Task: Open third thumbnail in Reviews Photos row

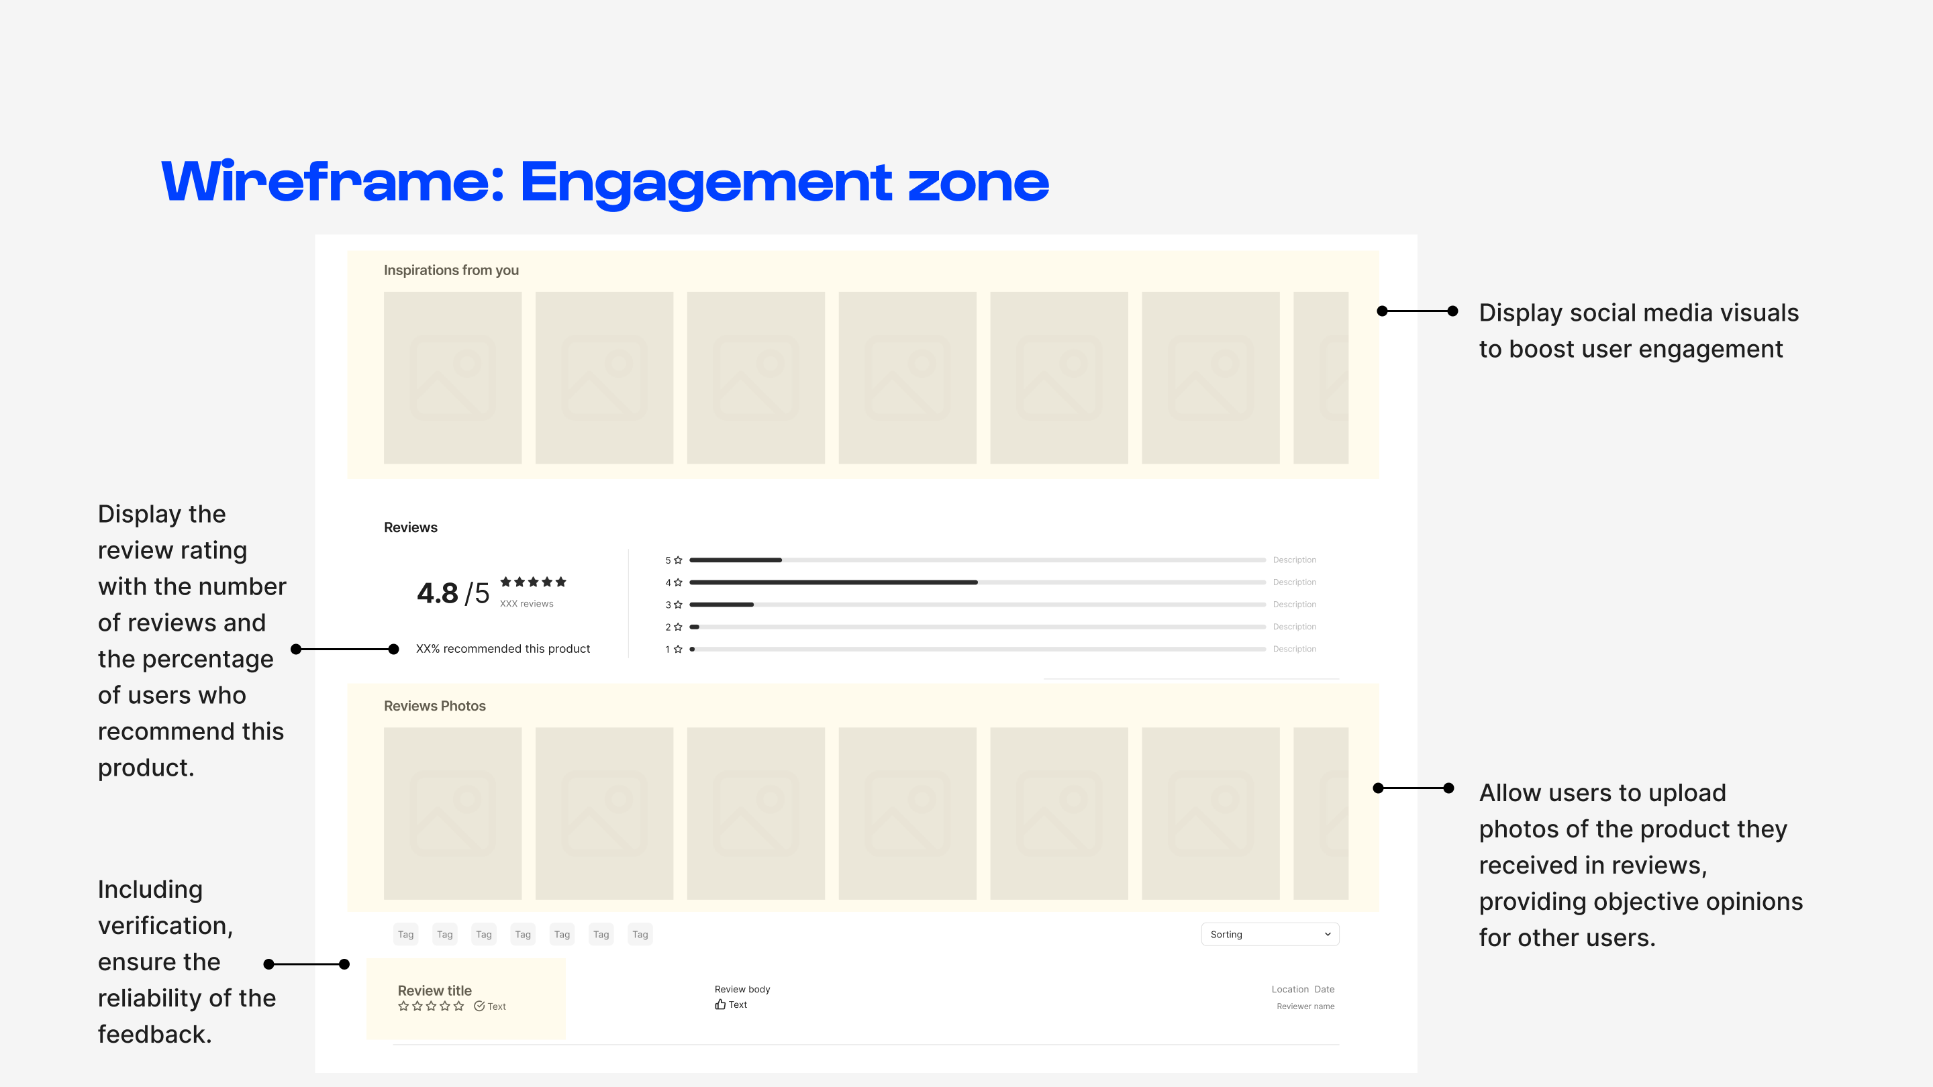Action: coord(756,813)
